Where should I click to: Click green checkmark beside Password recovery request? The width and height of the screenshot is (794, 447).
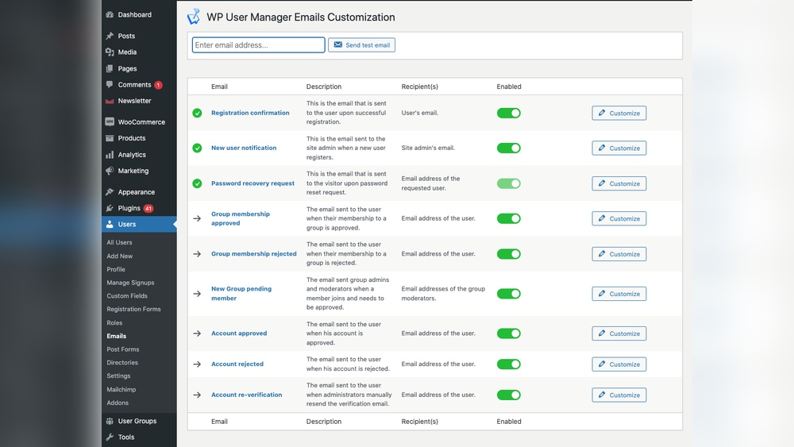pos(197,183)
